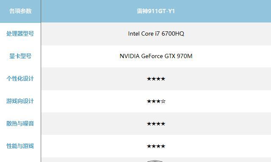Click the 显卡型号 row label
Image resolution: width=271 pixels, height=162 pixels.
[20, 56]
